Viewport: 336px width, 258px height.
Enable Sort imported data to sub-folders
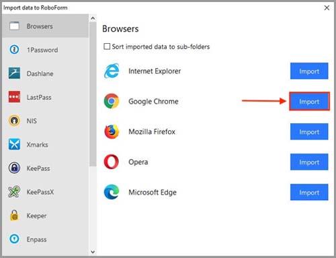click(x=107, y=46)
